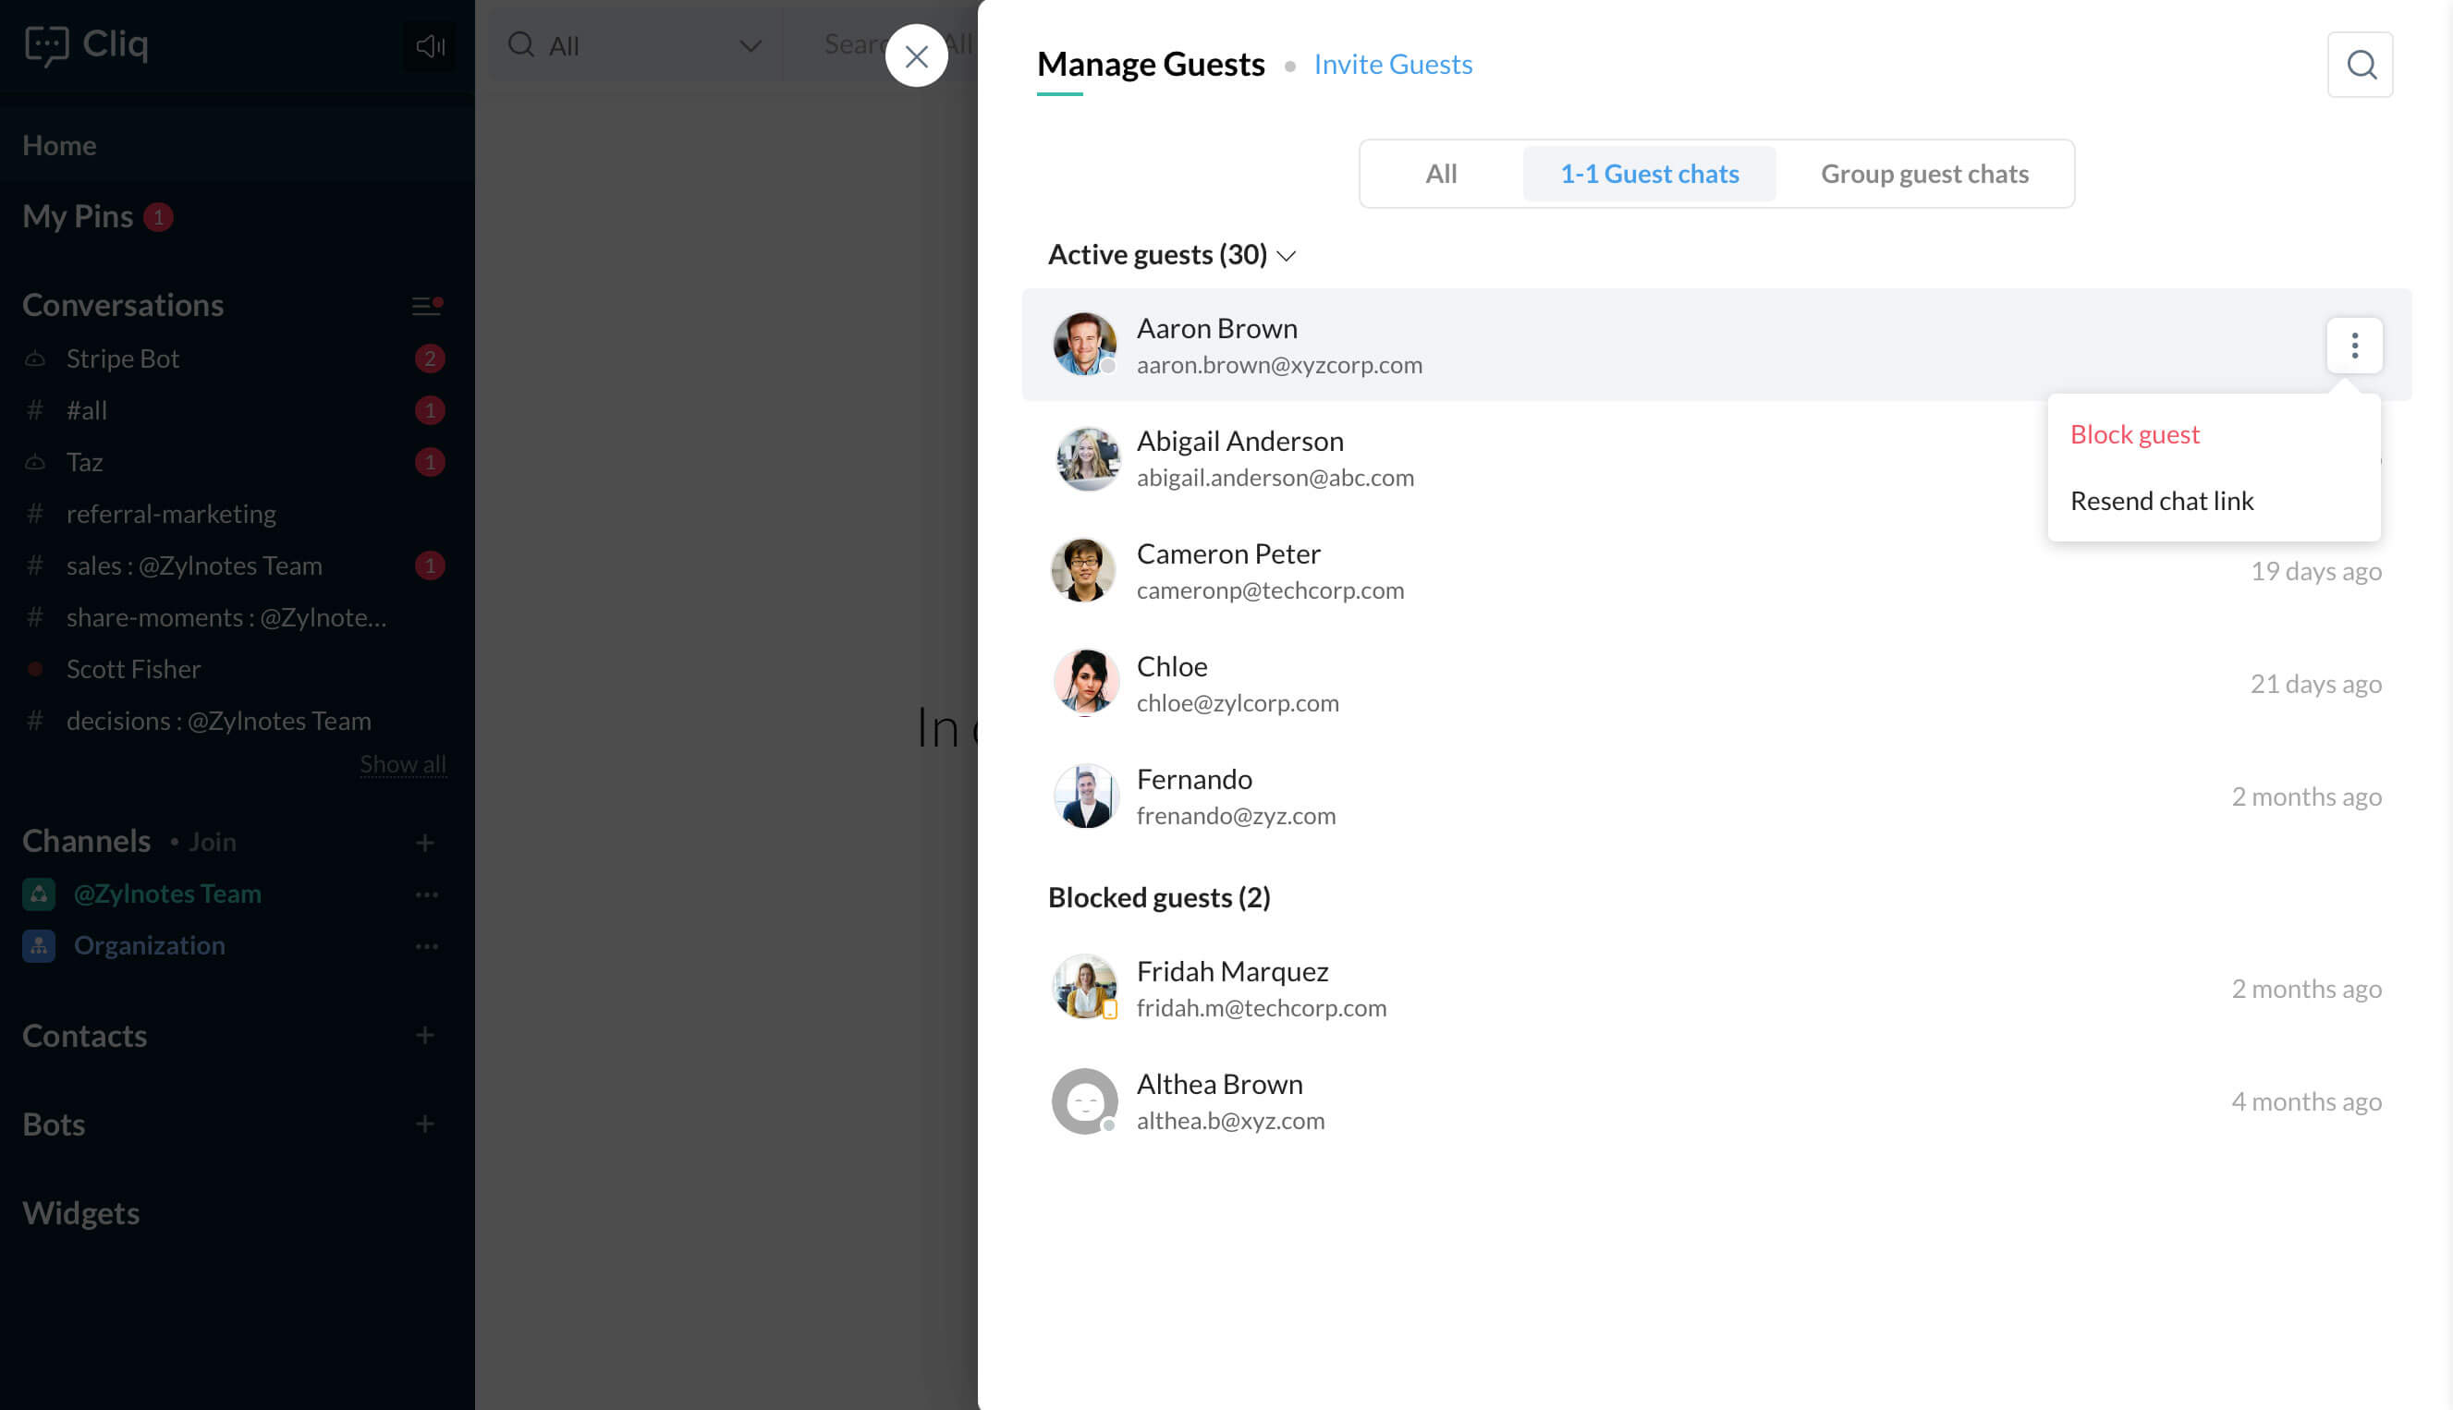Click Abigail Anderson's avatar
Image resolution: width=2453 pixels, height=1410 pixels.
1087,458
